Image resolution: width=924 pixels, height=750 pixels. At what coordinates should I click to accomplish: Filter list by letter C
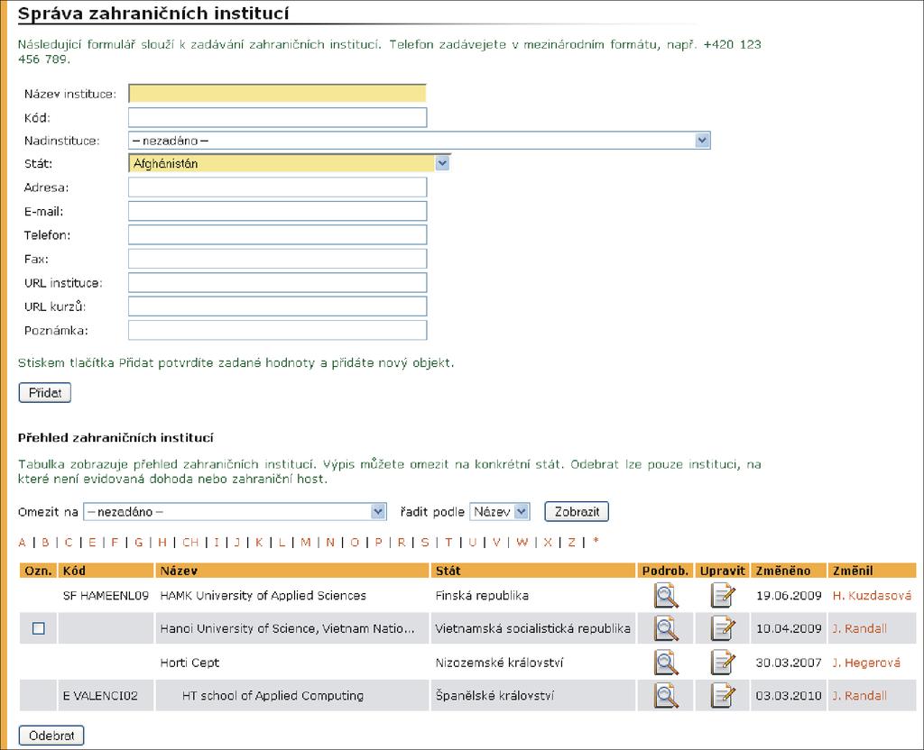click(x=69, y=542)
